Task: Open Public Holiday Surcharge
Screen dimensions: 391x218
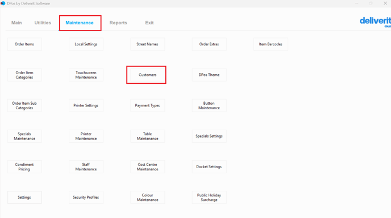Action: click(x=209, y=198)
